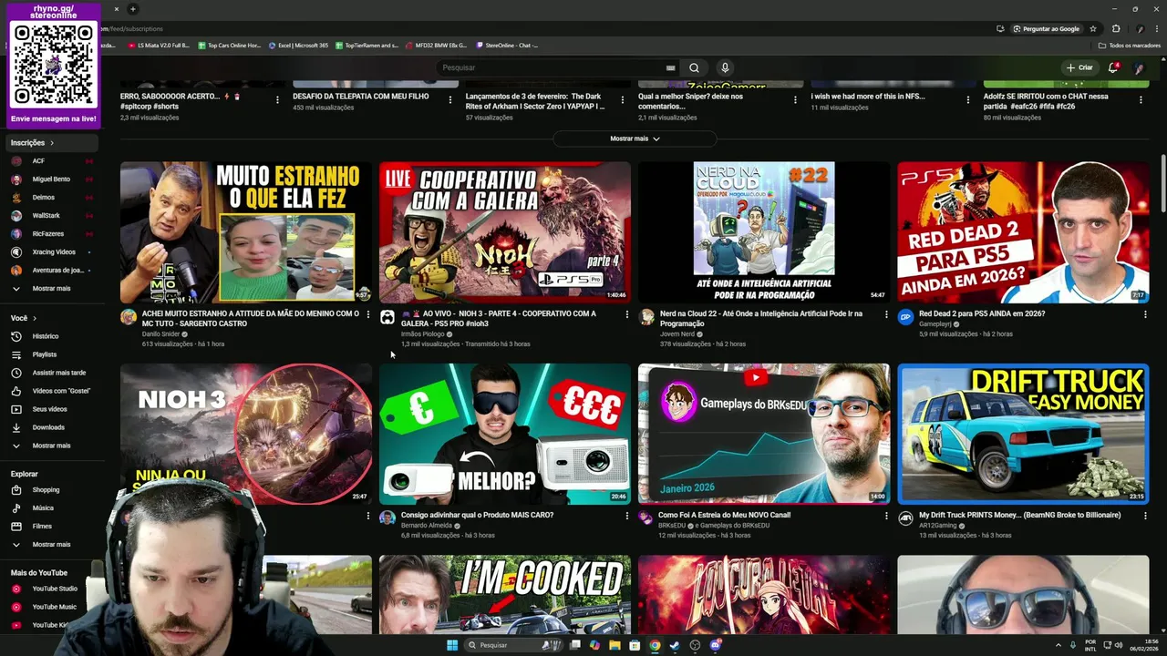The height and width of the screenshot is (656, 1167).
Task: Open options menu for Danilo Snider video
Action: pyautogui.click(x=368, y=314)
